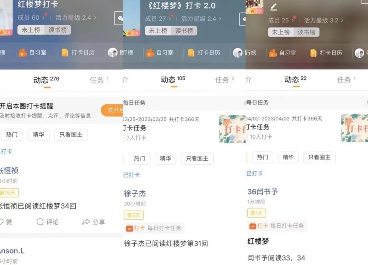Tap the 读书榜 tag in 红楼梦打卡
Image resolution: width=368 pixels, height=265 pixels.
click(x=58, y=30)
